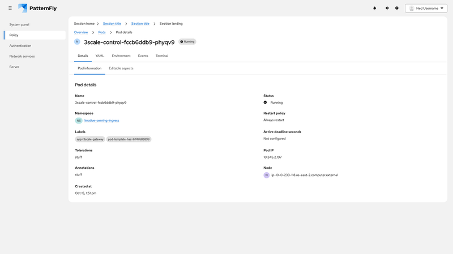Open notifications bell

coord(375,8)
